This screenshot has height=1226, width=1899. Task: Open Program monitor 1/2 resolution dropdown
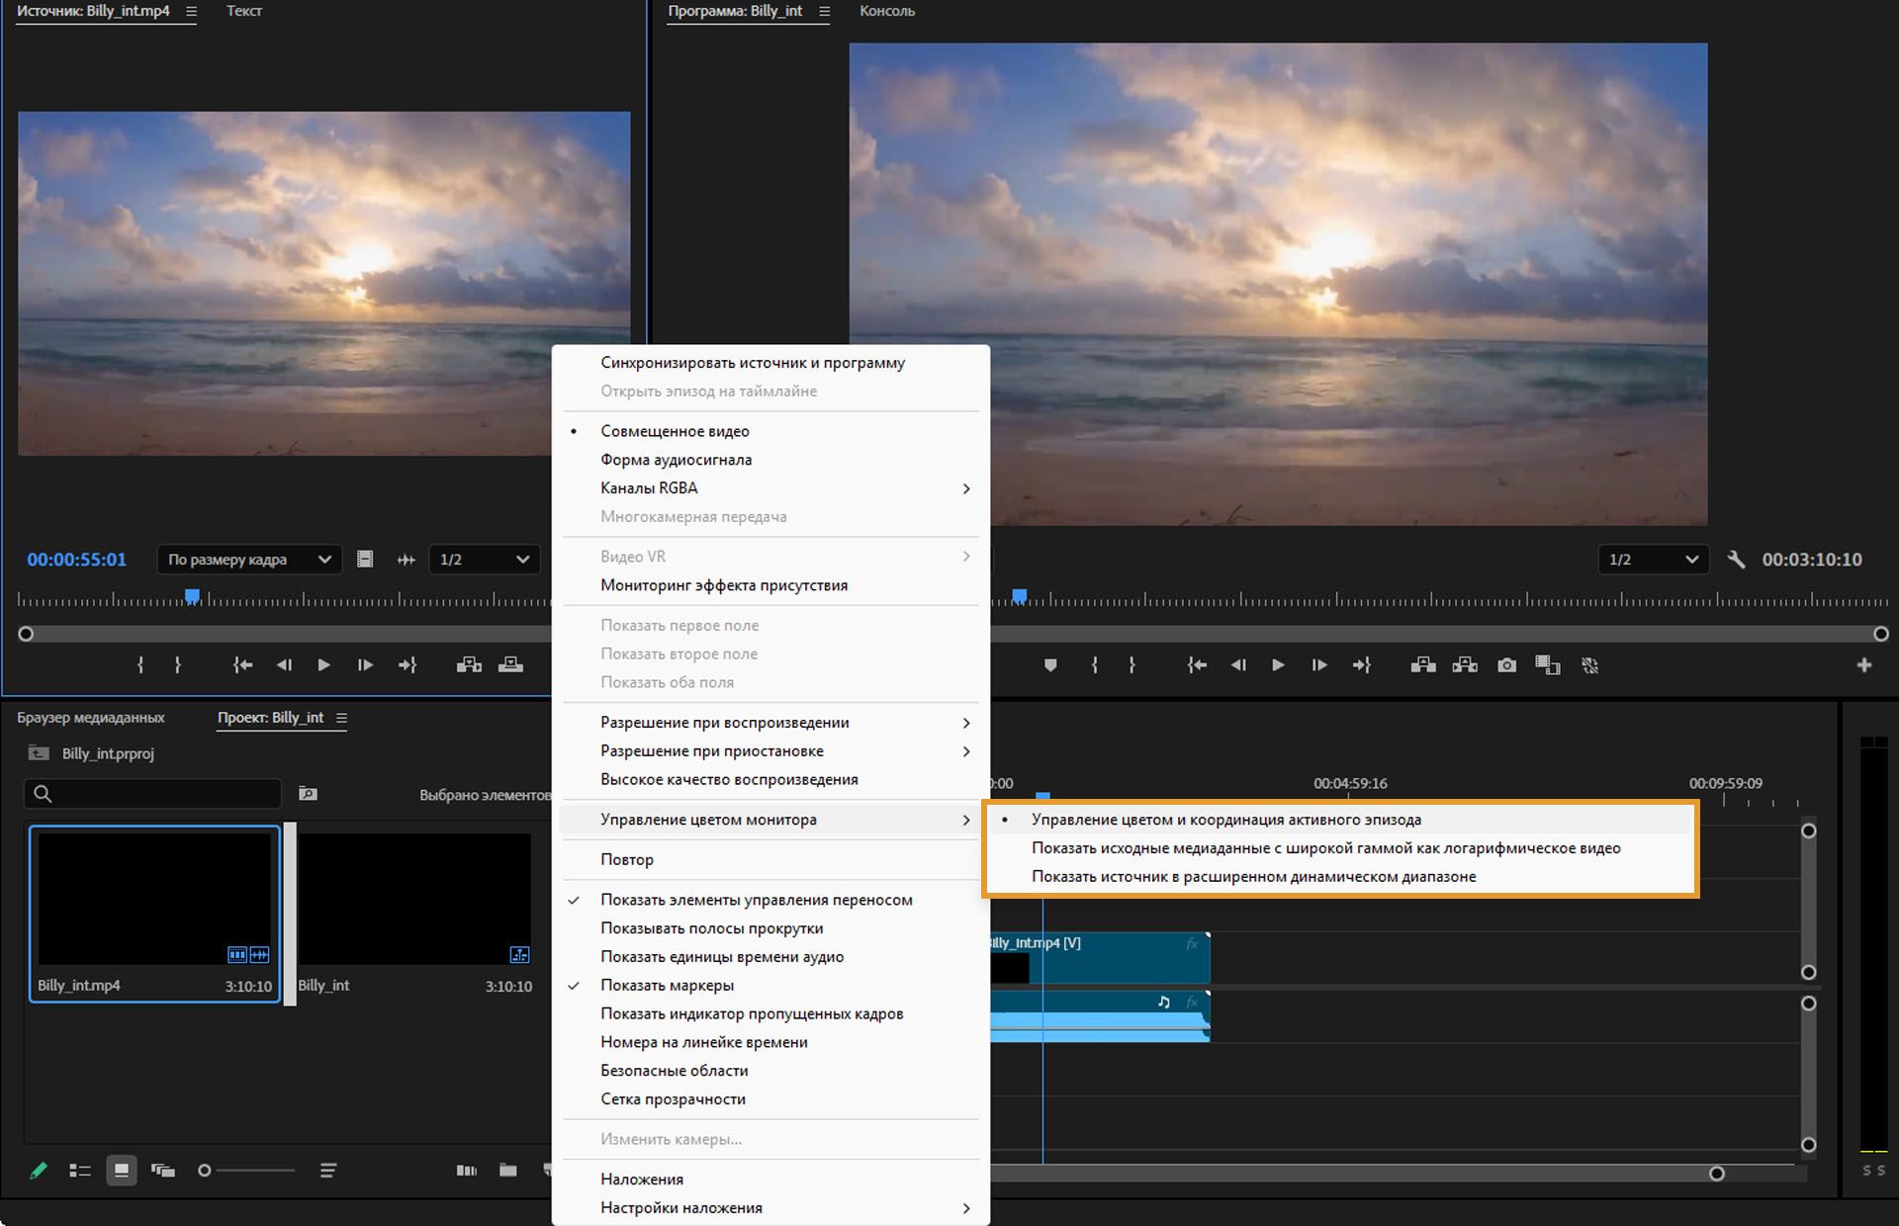pos(1653,560)
